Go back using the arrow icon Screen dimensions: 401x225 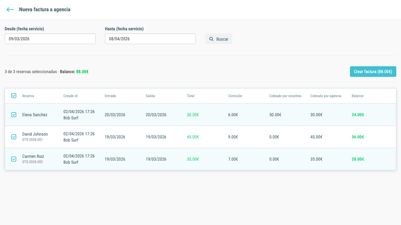tap(10, 10)
